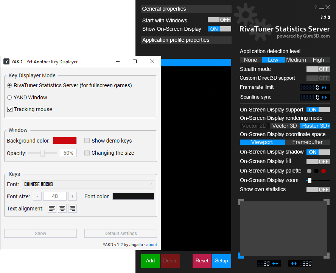Check Show demo keys checkbox
The height and width of the screenshot is (273, 336).
tap(87, 141)
